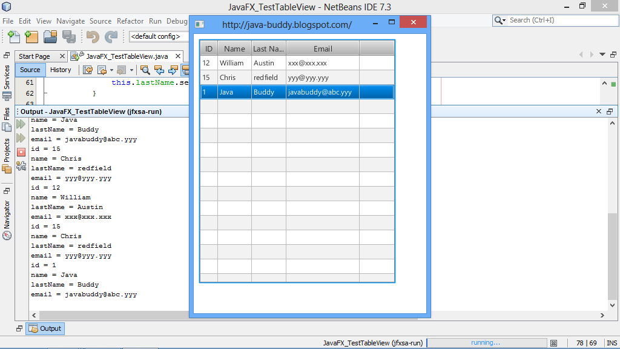Open the Projects side panel
Screen dimensions: 620x349
[7, 156]
